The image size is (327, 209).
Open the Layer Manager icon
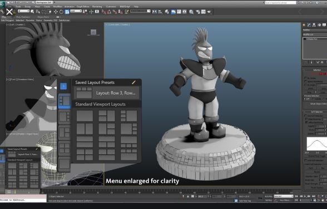(167, 12)
